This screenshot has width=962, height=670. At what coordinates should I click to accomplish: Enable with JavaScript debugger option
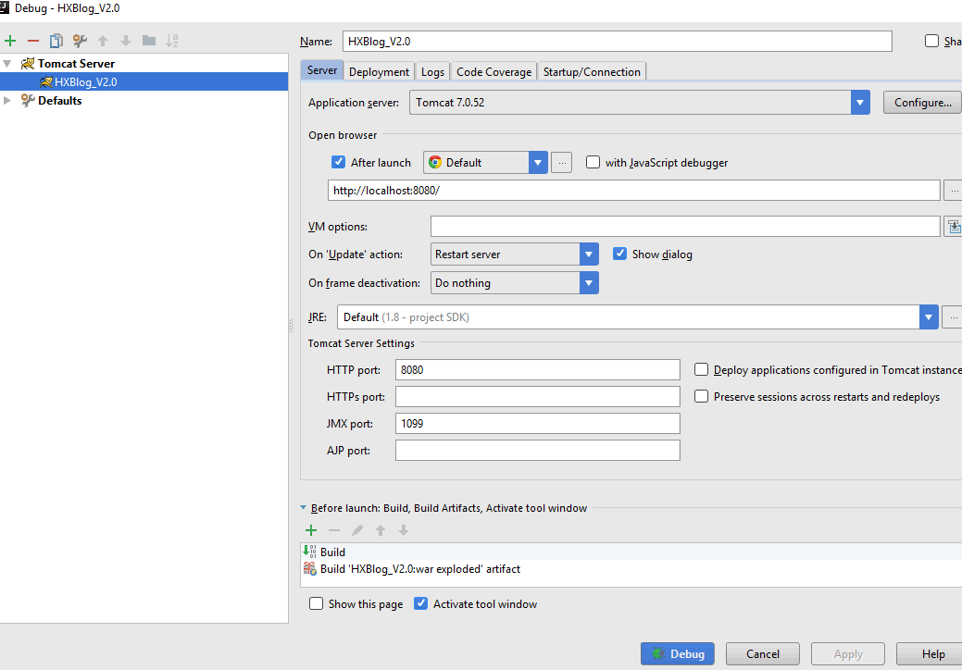[593, 162]
